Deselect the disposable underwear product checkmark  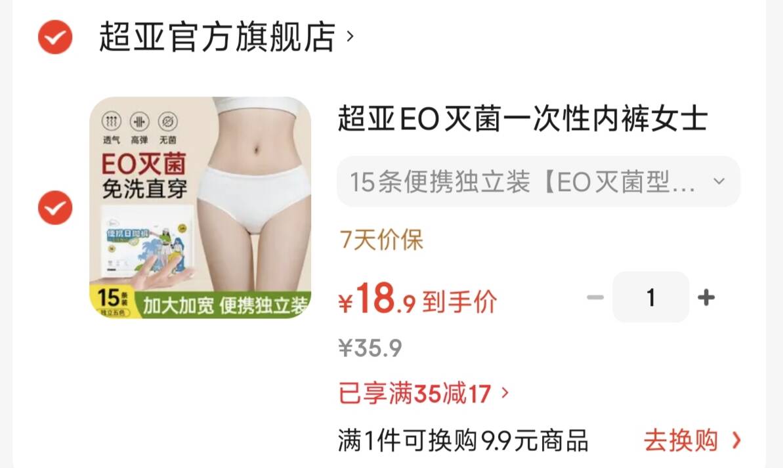(x=55, y=207)
